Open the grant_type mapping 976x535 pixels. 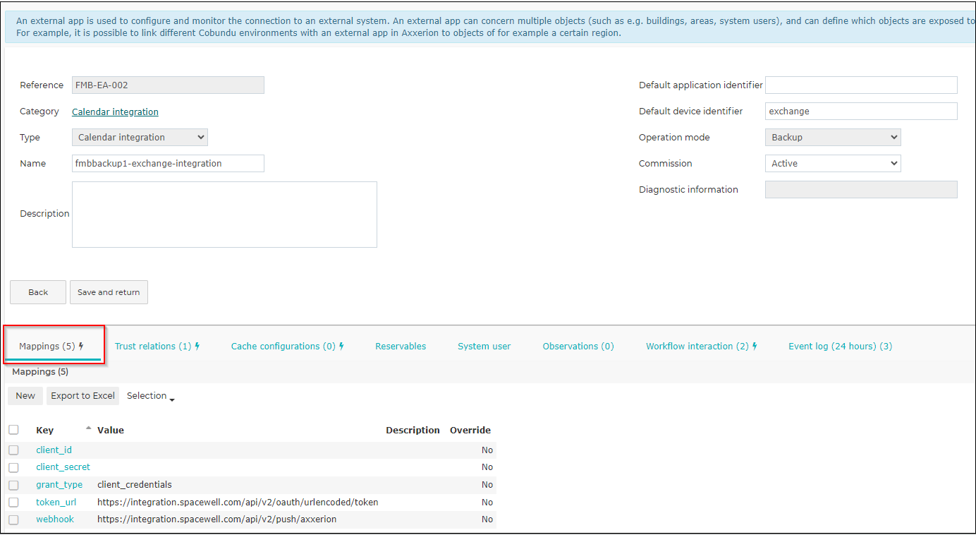pos(59,484)
